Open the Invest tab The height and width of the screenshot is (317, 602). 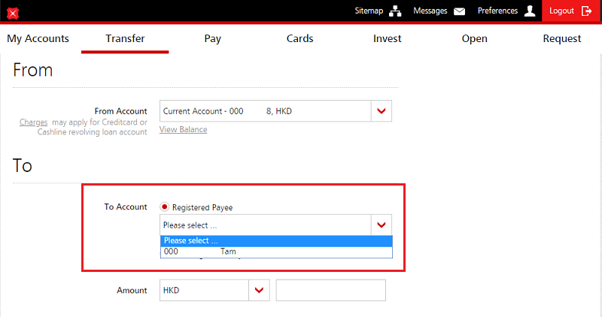(x=387, y=38)
